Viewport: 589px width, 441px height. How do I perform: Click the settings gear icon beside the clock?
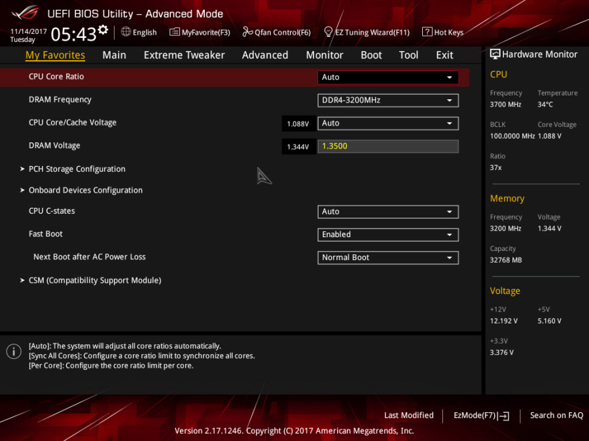tap(103, 30)
